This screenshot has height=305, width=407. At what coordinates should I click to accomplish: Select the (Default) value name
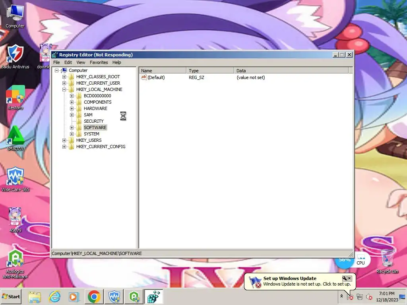[156, 77]
